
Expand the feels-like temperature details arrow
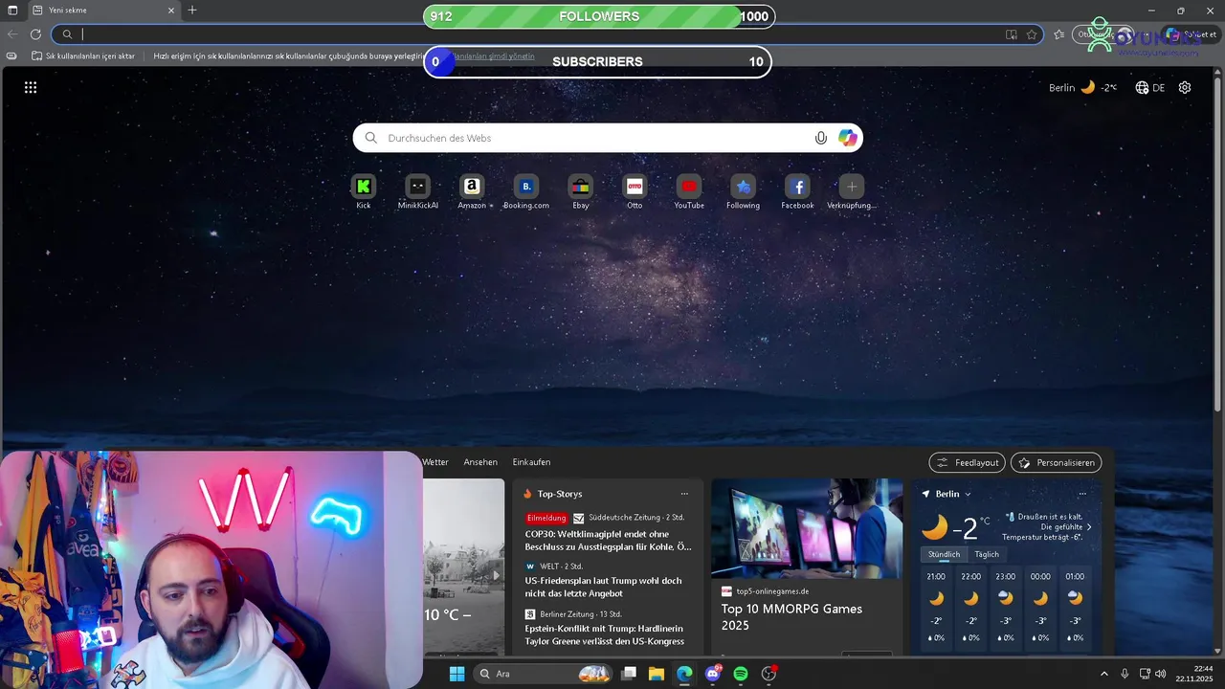tap(1089, 527)
